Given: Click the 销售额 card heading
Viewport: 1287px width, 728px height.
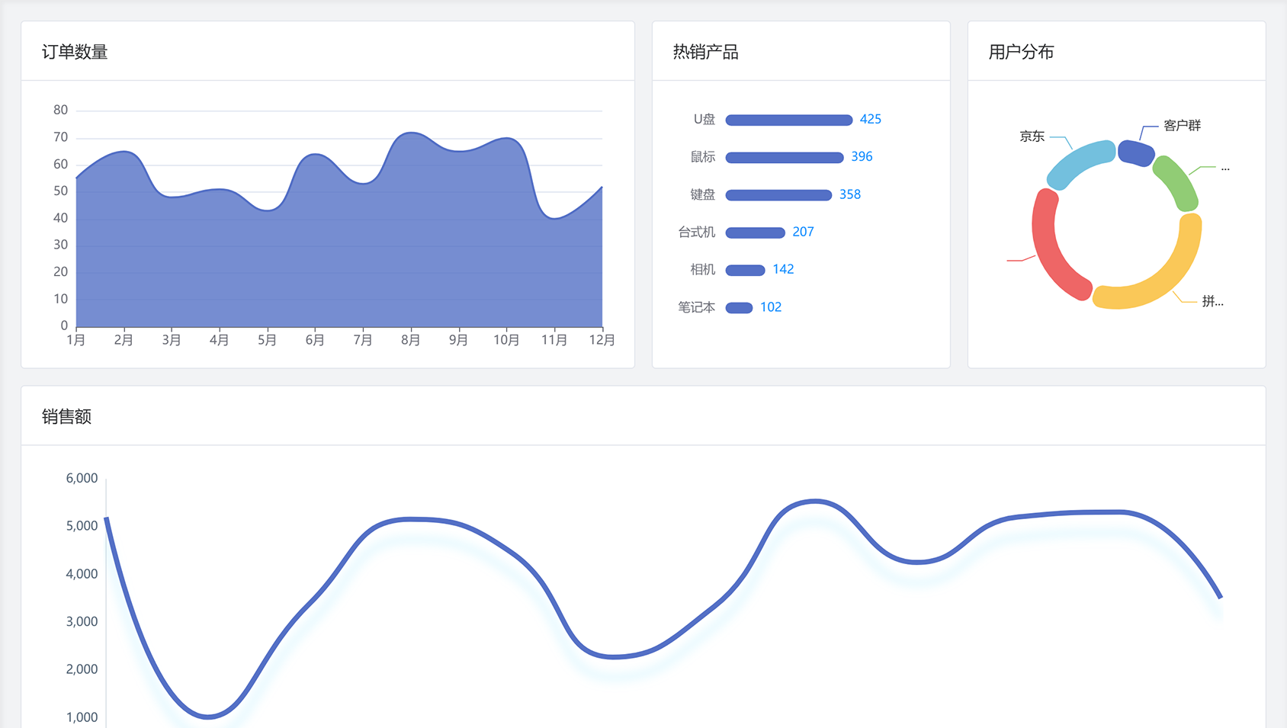Looking at the screenshot, I should click(x=66, y=416).
